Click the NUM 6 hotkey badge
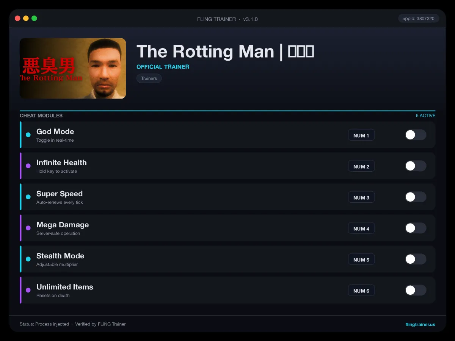This screenshot has height=341, width=455. [361, 291]
